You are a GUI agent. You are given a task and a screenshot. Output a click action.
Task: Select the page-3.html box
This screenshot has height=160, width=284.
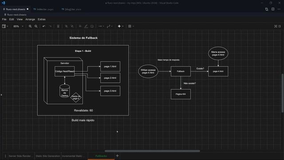(x=110, y=91)
